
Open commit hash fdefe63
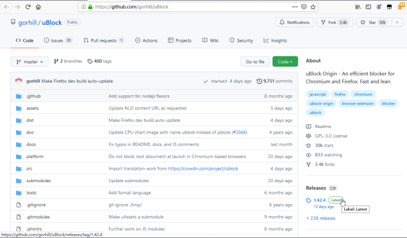[x=219, y=81]
